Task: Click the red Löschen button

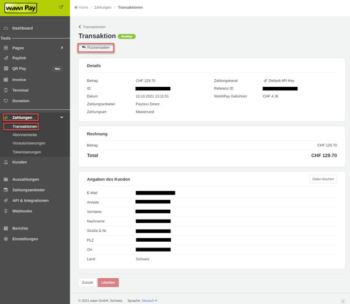Action: (x=108, y=282)
